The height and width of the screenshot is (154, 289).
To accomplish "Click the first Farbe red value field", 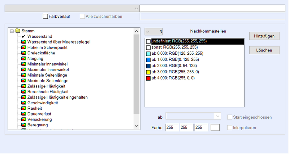I will point(172,127).
